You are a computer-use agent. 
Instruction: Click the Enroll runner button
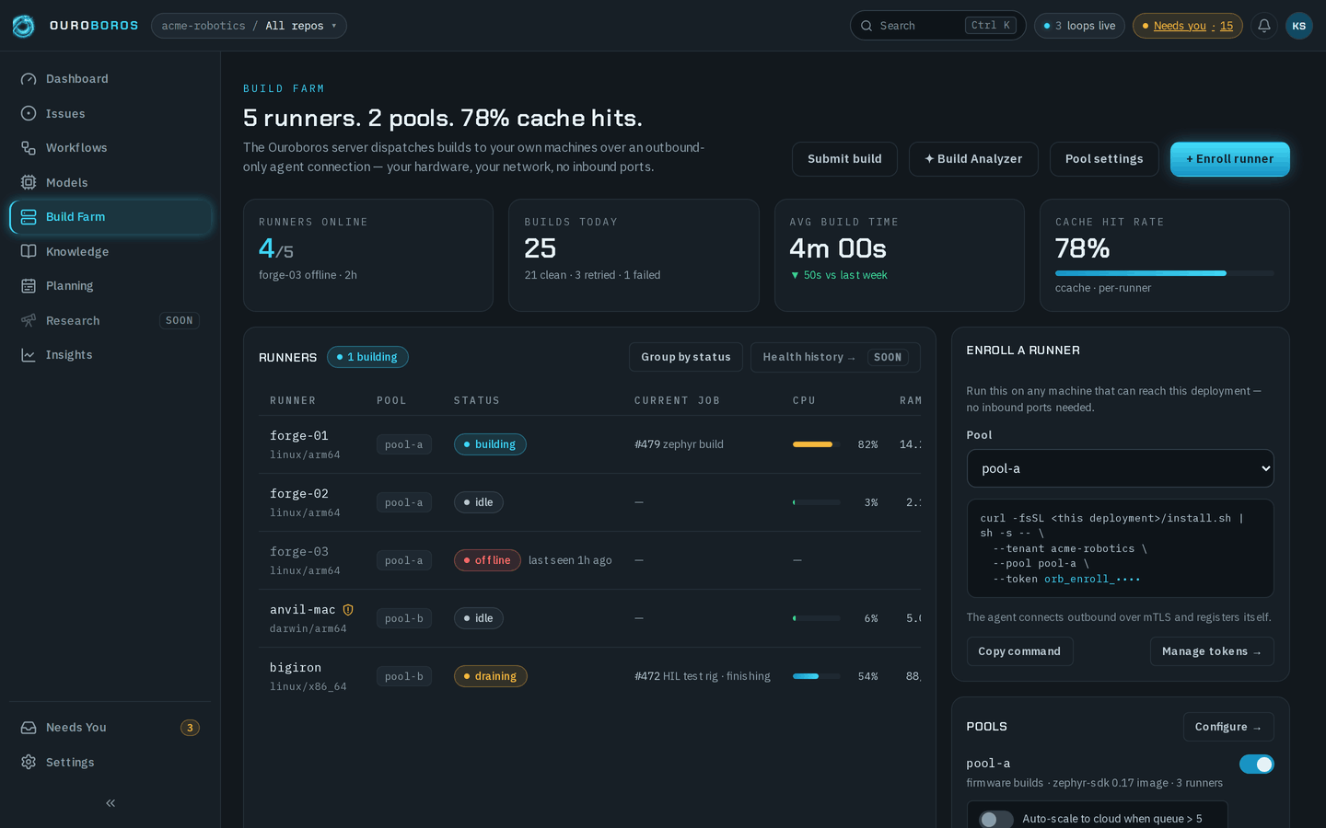(1229, 159)
